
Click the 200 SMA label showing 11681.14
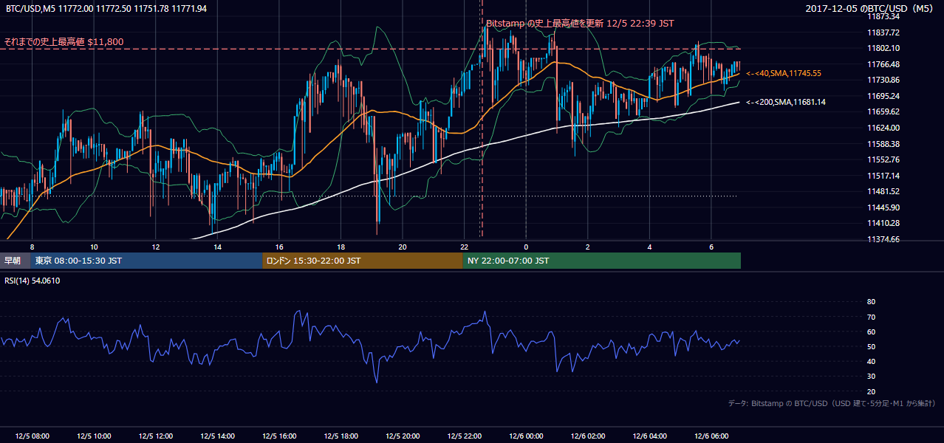coord(786,102)
